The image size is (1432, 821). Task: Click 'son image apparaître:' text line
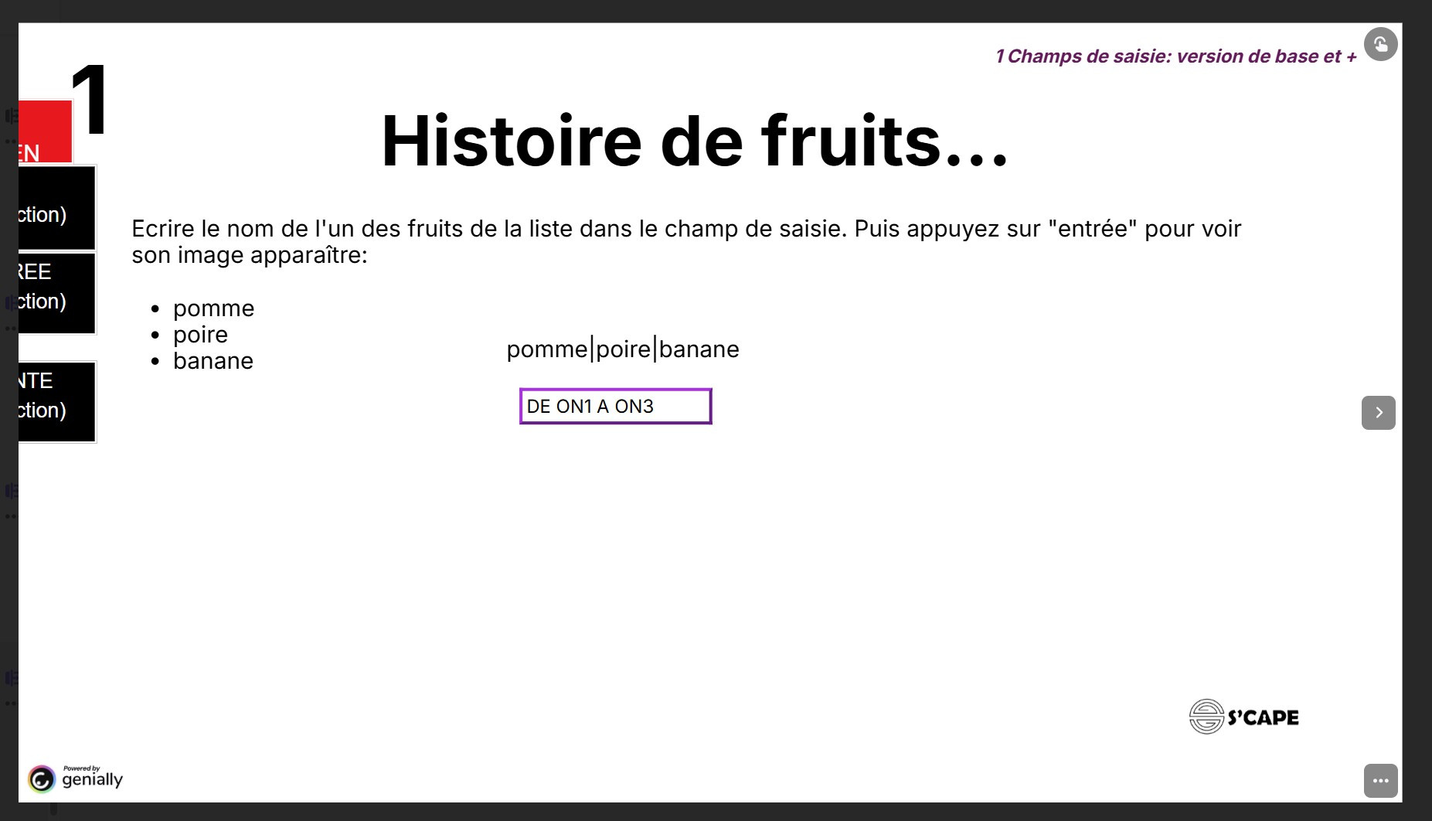click(x=249, y=255)
